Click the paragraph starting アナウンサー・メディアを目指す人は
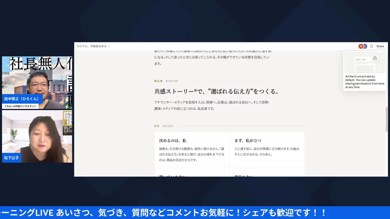Image resolution: width=390 pixels, height=219 pixels. [212, 105]
